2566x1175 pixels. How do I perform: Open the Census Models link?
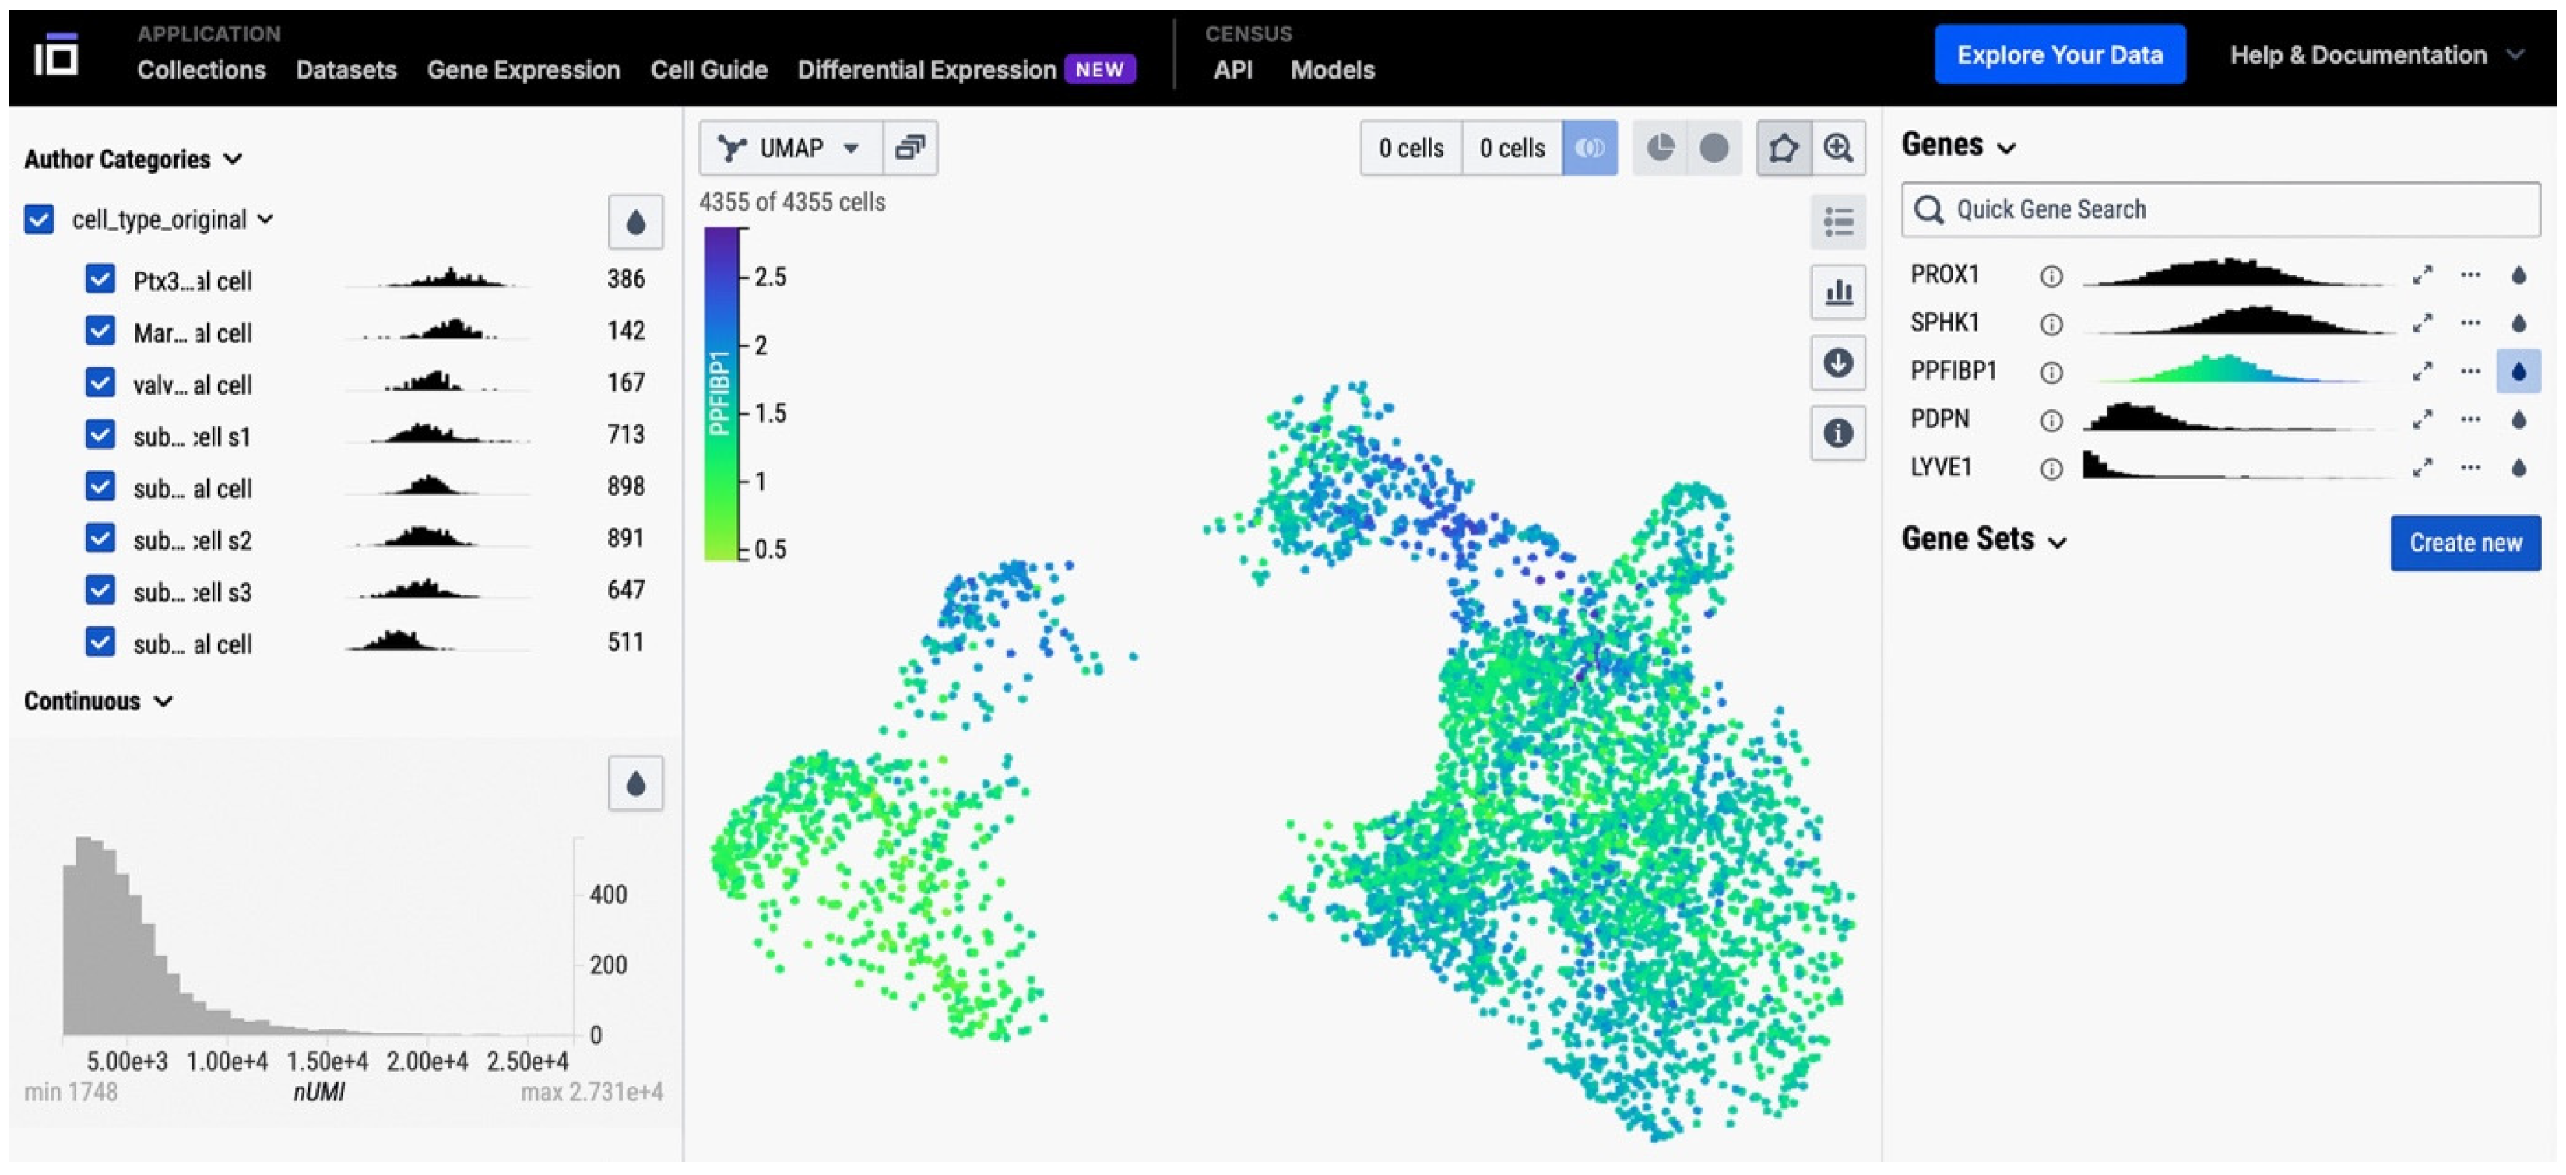click(x=1332, y=70)
